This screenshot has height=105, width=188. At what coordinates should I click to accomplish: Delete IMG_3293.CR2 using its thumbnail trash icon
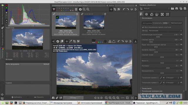click(x=105, y=14)
